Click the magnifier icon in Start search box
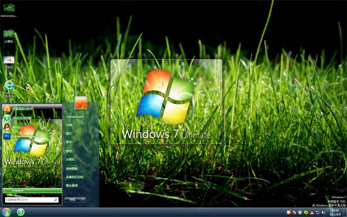The width and height of the screenshot is (347, 217). (x=56, y=200)
